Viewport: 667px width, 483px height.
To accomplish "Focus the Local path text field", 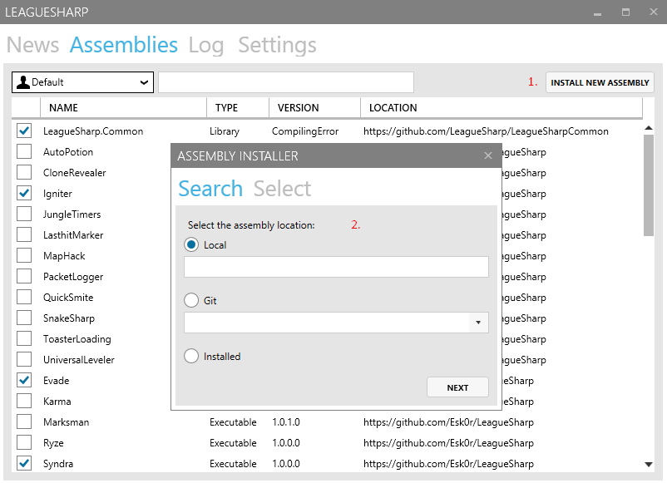I will [336, 267].
